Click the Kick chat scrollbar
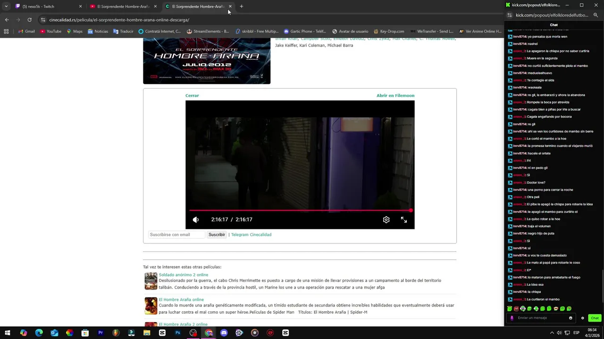This screenshot has width=604, height=339. (x=602, y=286)
